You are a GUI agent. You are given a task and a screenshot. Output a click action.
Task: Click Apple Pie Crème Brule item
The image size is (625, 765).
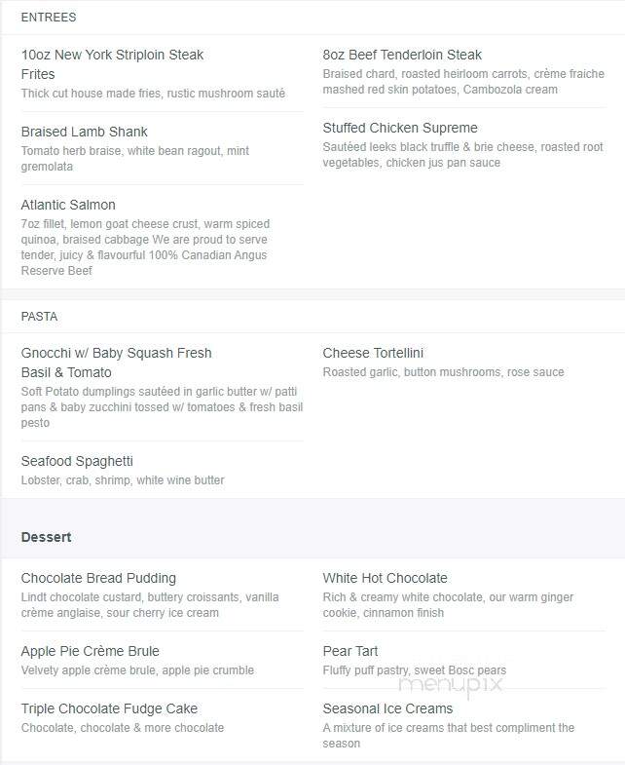[x=91, y=651]
